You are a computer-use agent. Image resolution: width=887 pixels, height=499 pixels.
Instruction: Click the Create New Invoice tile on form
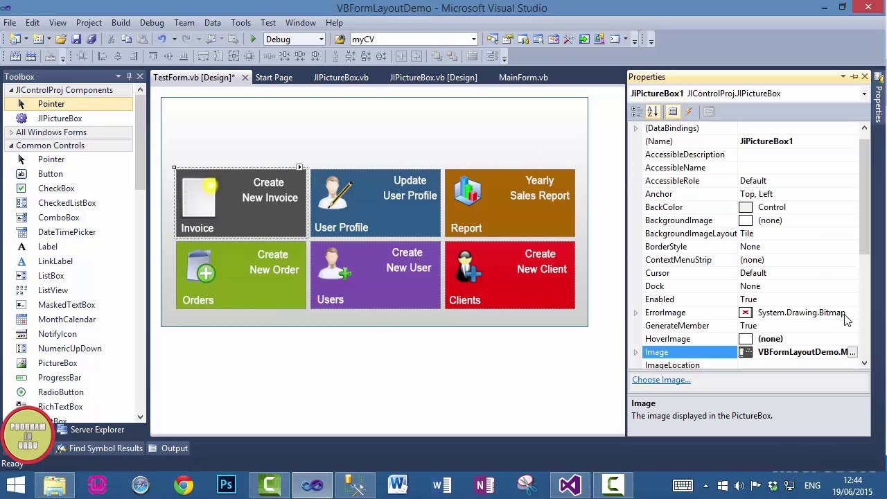(x=240, y=203)
